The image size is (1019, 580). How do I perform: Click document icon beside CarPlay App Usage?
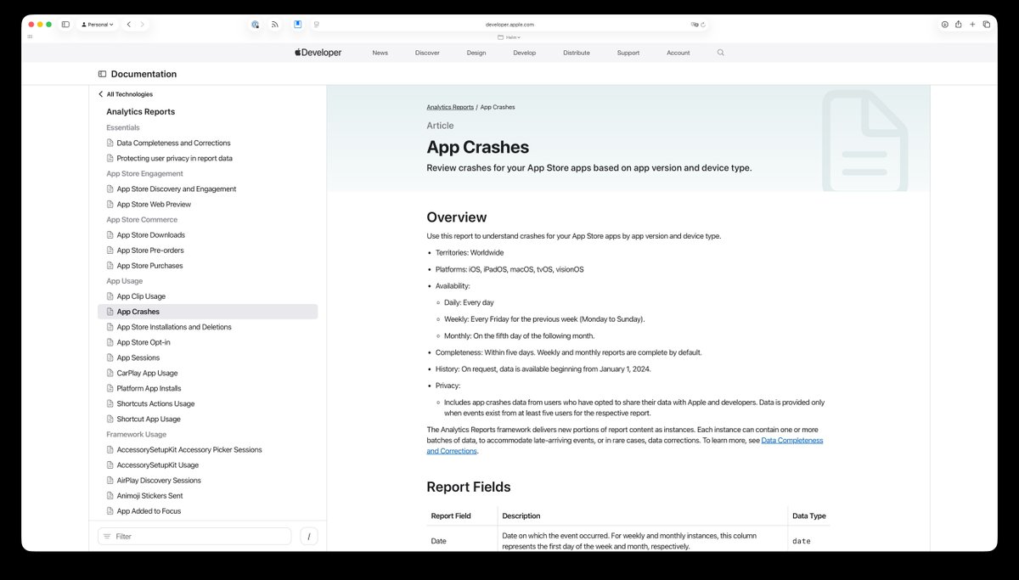(x=110, y=373)
